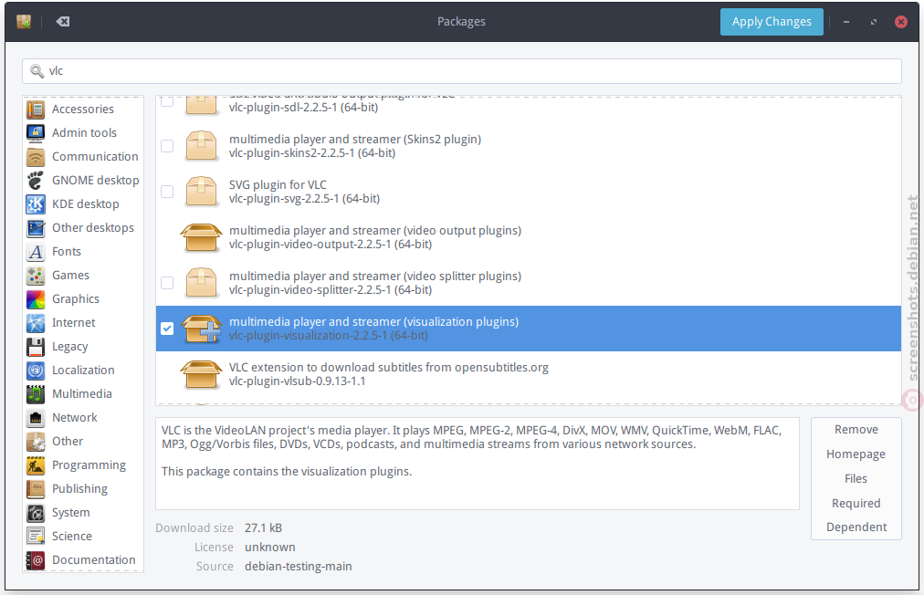The width and height of the screenshot is (924, 595).
Task: Open the Multimedia category
Action: point(83,394)
